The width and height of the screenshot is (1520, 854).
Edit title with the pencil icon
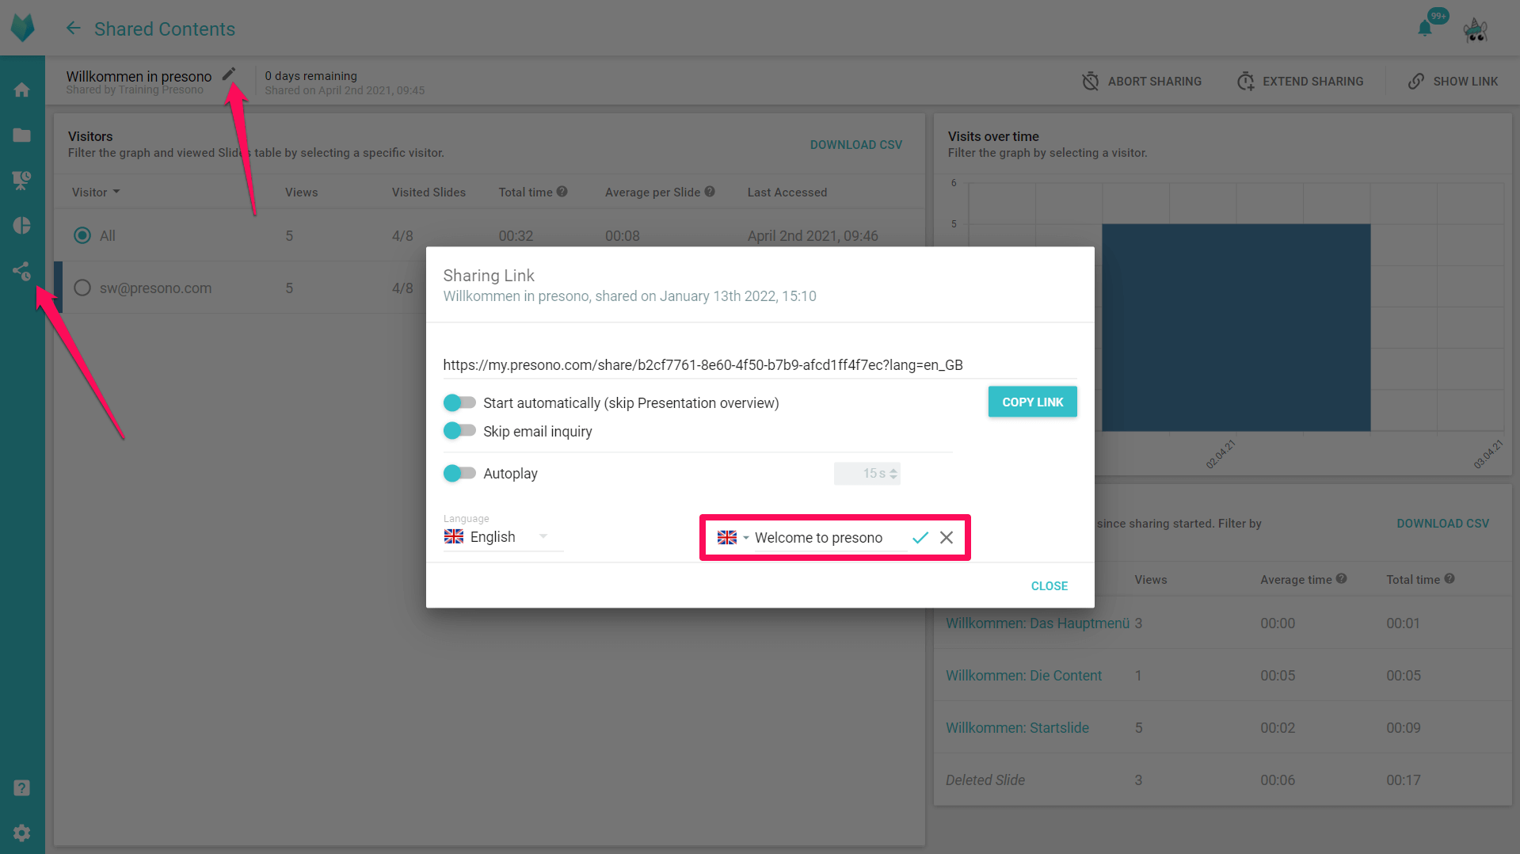click(x=229, y=74)
